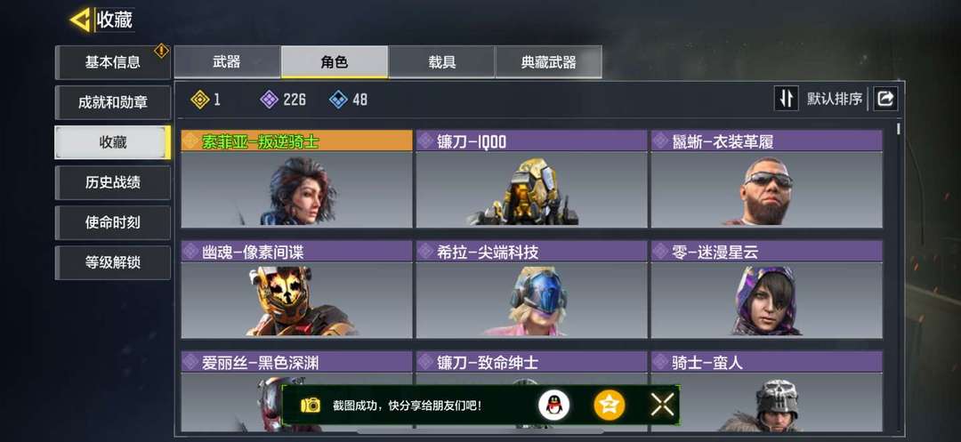Go to 历史战绩 page
The height and width of the screenshot is (442, 961).
click(x=113, y=182)
